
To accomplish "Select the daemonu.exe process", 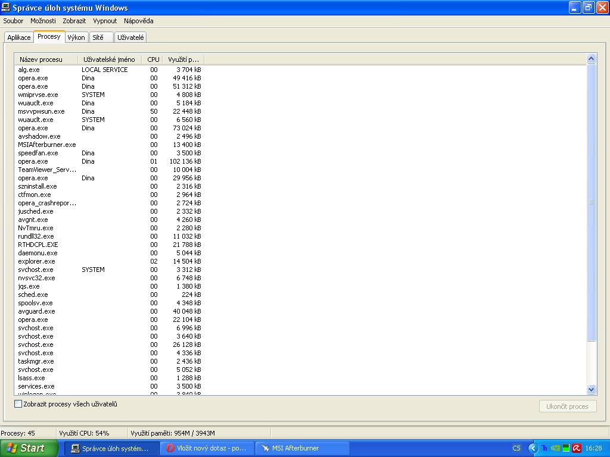I will [x=110, y=253].
